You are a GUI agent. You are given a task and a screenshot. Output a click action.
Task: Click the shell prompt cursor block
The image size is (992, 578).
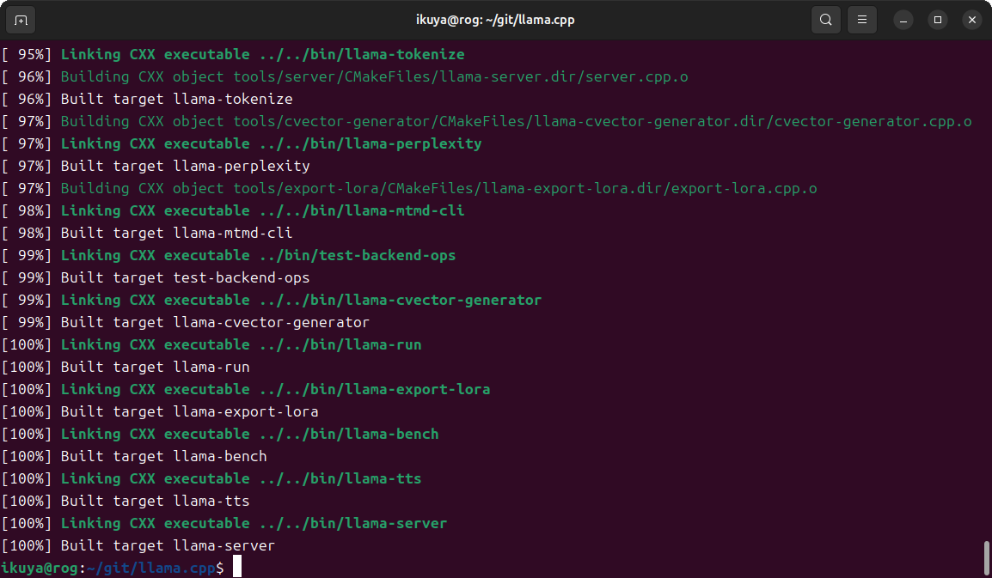coord(237,567)
